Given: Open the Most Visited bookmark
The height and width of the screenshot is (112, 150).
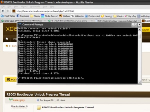Looking at the screenshot, I should point(8,16).
